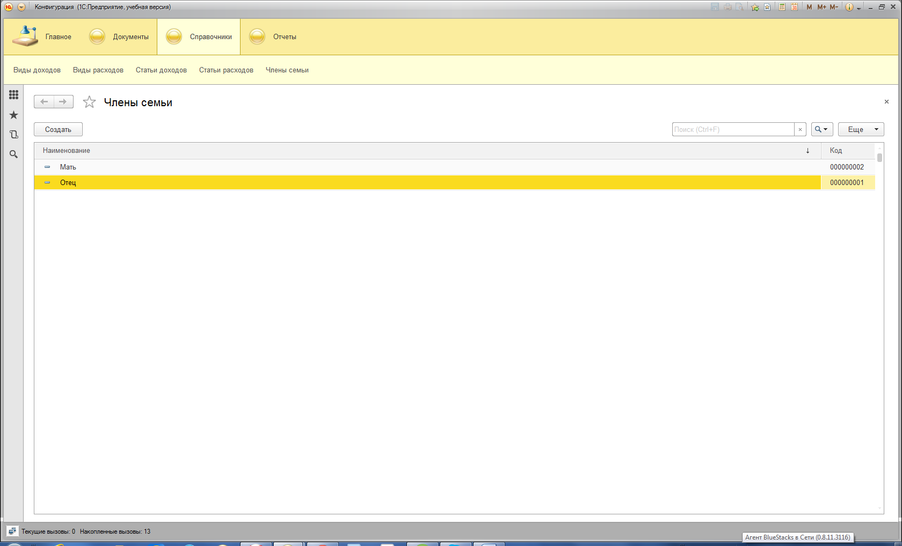The height and width of the screenshot is (546, 902).
Task: Click the M+ memory add button
Action: coord(821,7)
